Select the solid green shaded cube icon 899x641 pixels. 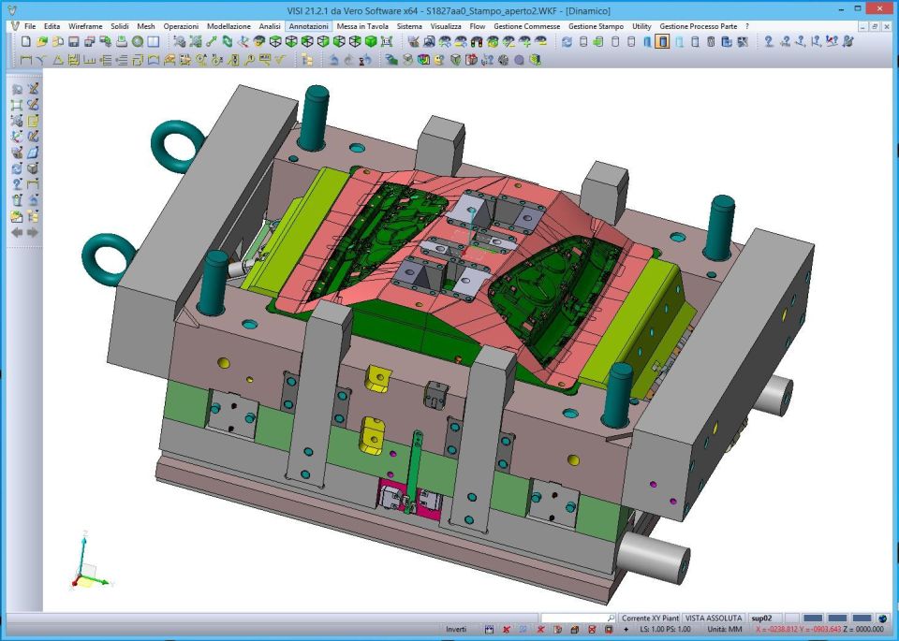coord(371,41)
